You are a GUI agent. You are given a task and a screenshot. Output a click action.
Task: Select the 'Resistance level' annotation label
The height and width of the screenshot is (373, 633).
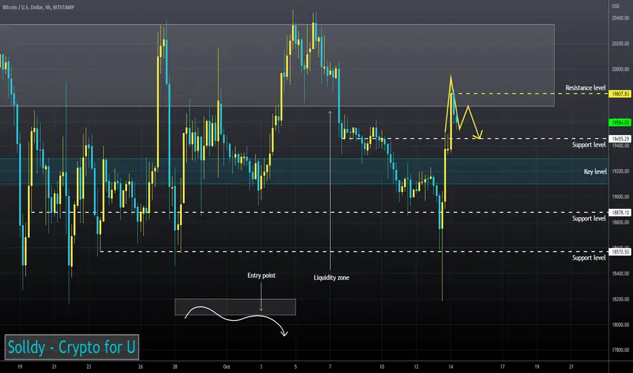(x=585, y=87)
